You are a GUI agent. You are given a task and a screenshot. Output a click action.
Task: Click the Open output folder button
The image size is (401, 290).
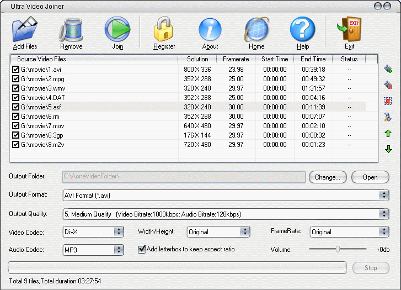370,177
